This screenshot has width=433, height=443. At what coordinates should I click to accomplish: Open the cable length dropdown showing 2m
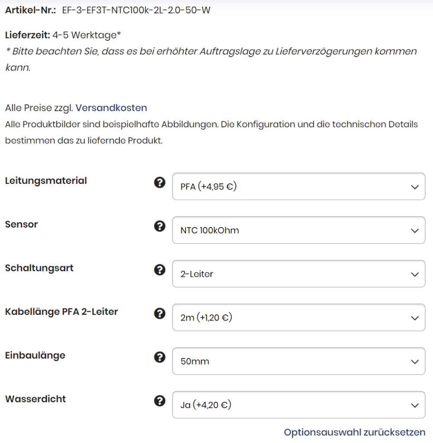(x=298, y=318)
